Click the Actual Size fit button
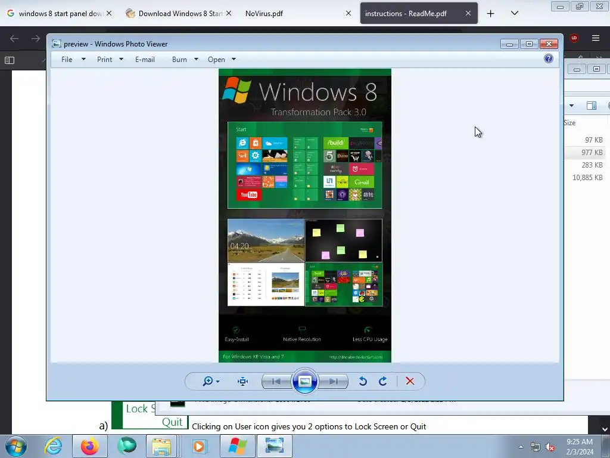 243,381
